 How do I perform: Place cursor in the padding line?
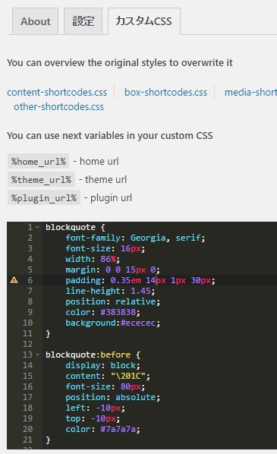pos(159,280)
